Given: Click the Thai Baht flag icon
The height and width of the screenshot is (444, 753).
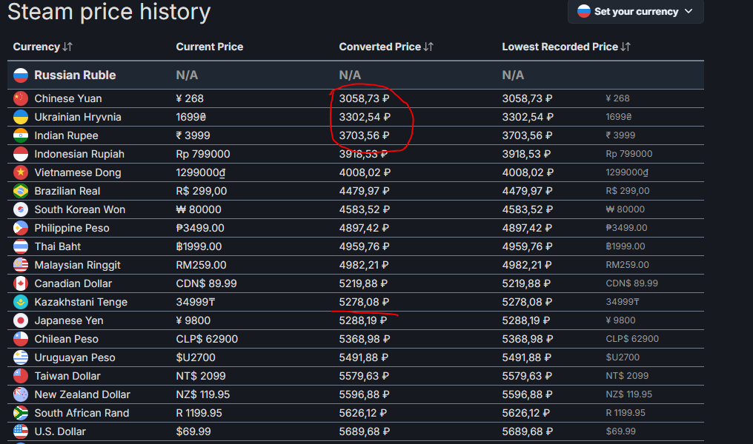Looking at the screenshot, I should (21, 246).
